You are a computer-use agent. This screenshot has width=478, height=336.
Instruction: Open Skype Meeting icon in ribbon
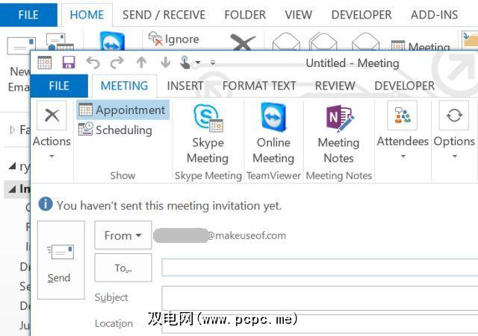coord(208,134)
